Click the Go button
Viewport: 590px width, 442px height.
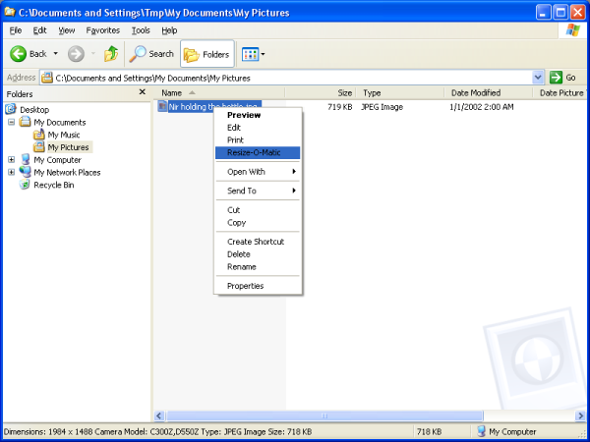563,78
